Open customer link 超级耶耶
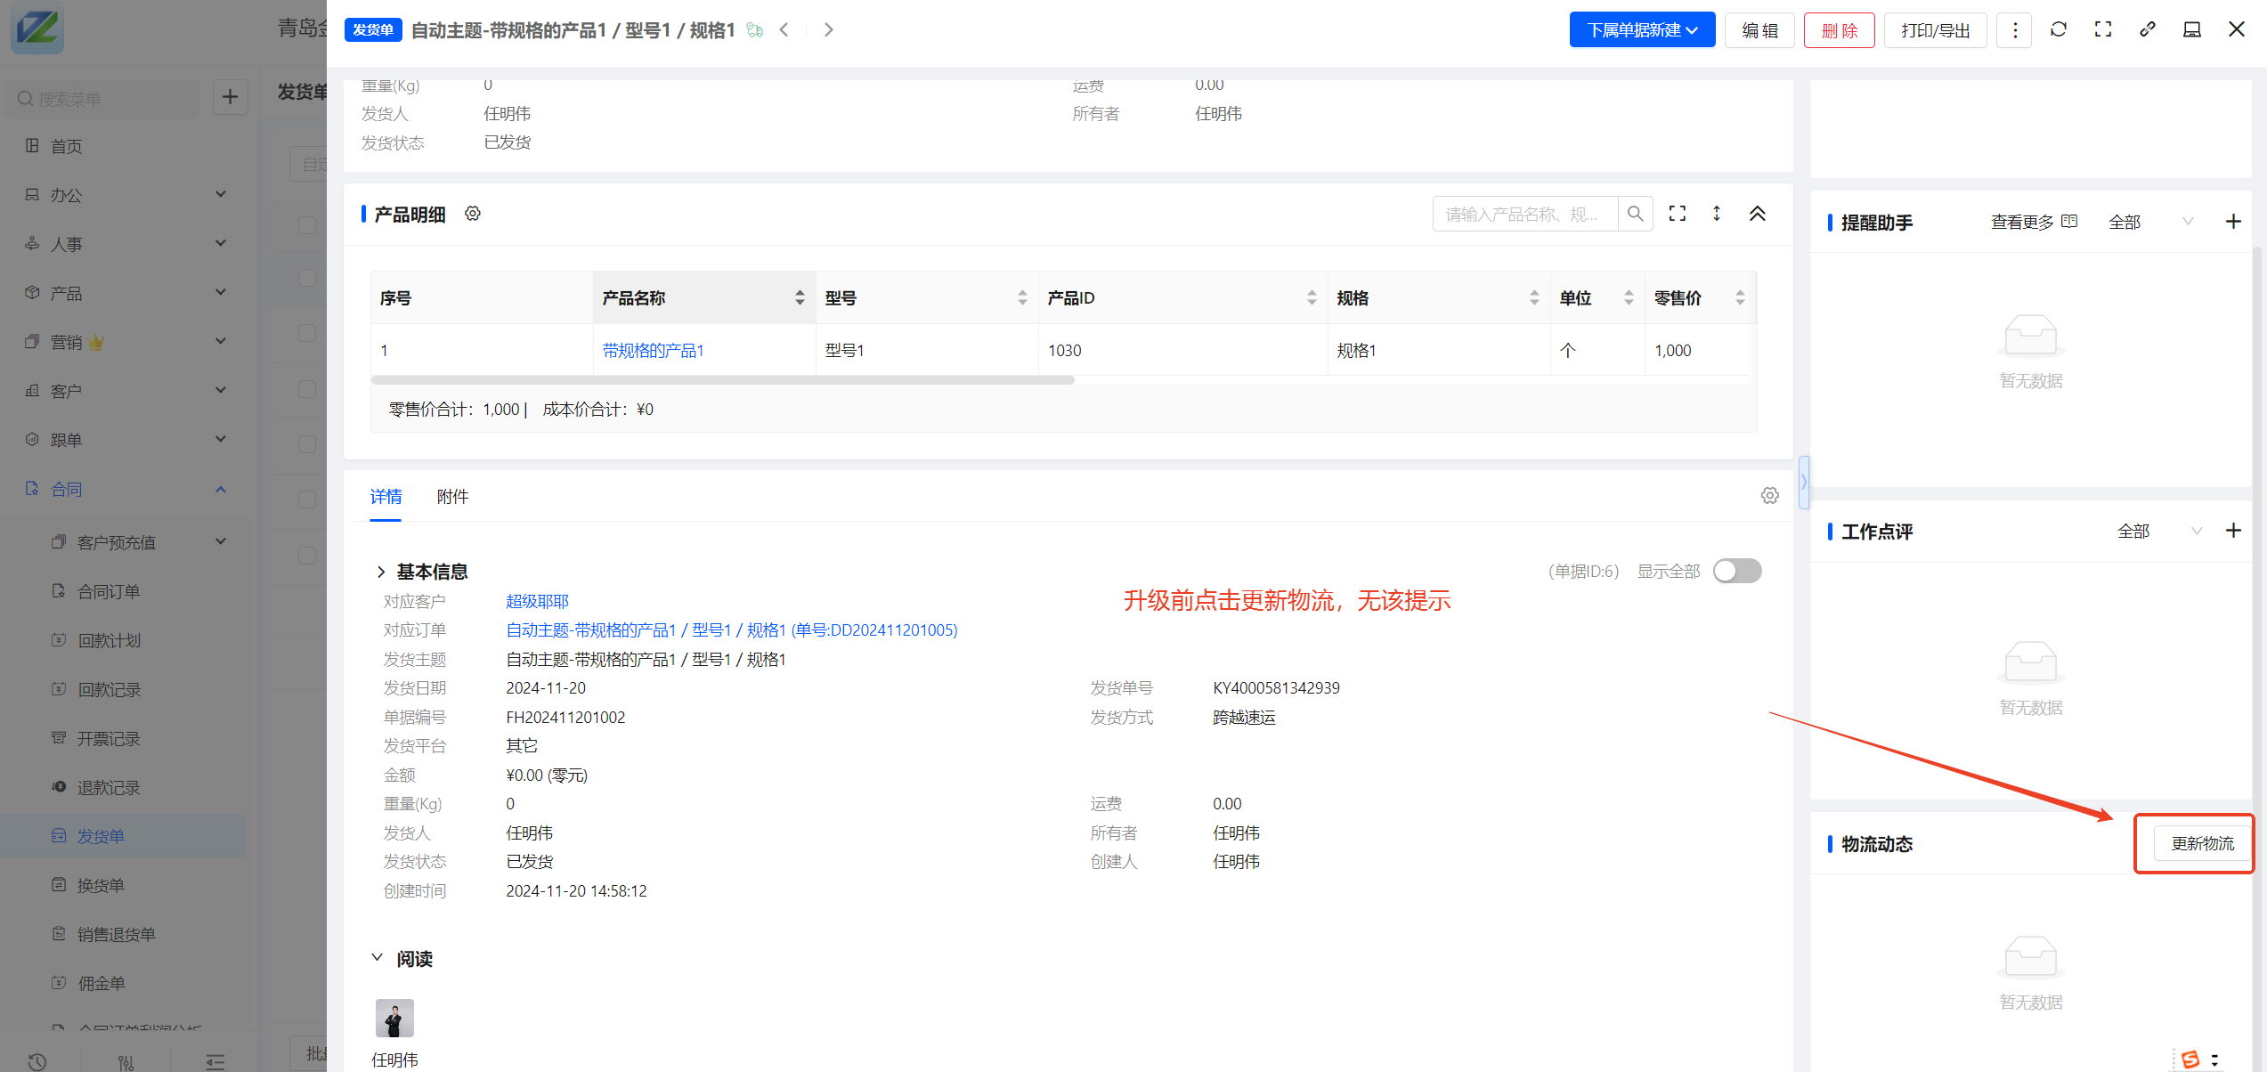This screenshot has width=2267, height=1072. tap(537, 601)
